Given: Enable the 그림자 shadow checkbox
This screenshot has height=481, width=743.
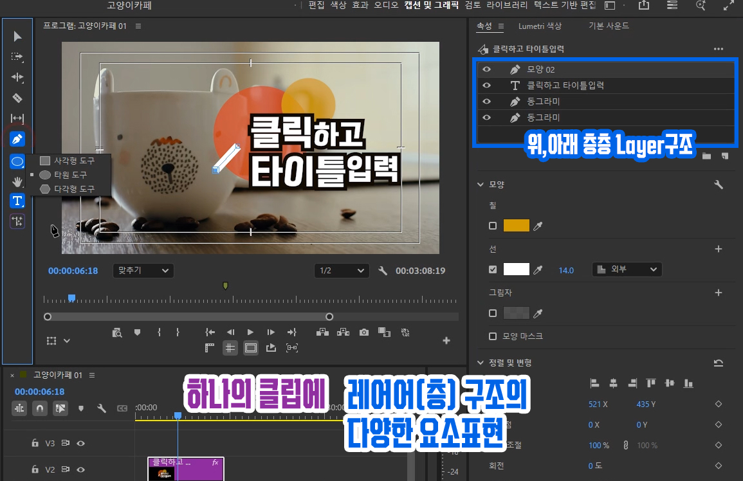Looking at the screenshot, I should [x=493, y=313].
